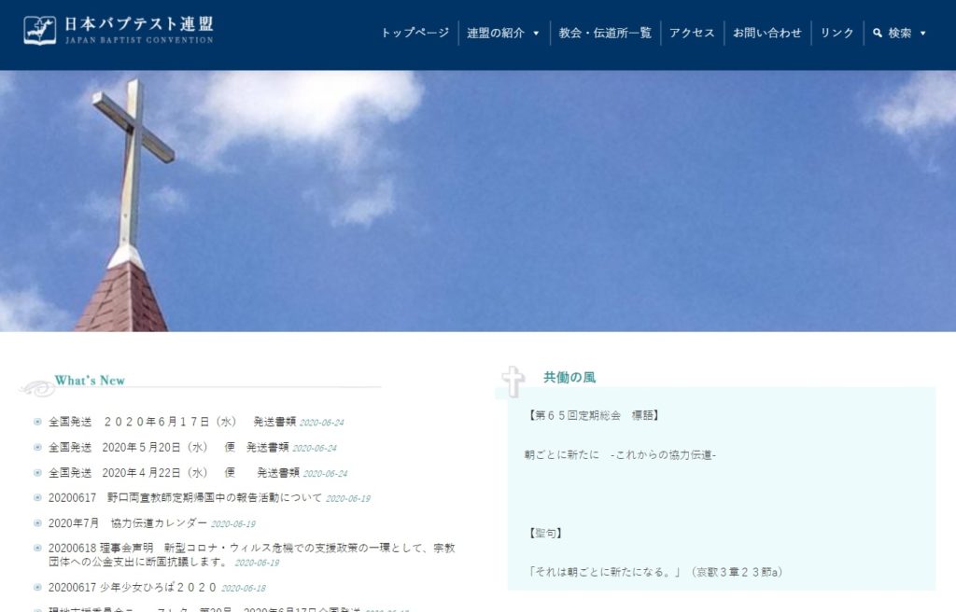The image size is (956, 612).
Task: Open 20200618 理事会声明 link
Action: pyautogui.click(x=252, y=555)
